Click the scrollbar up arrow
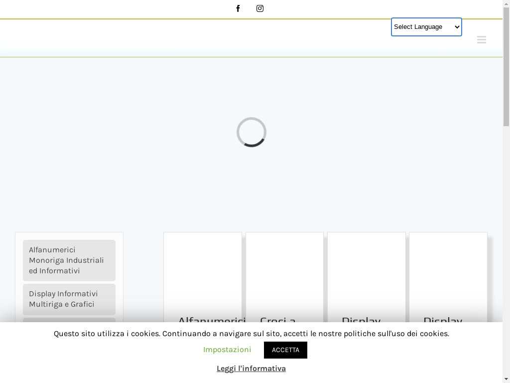Image resolution: width=510 pixels, height=383 pixels. (506, 3)
